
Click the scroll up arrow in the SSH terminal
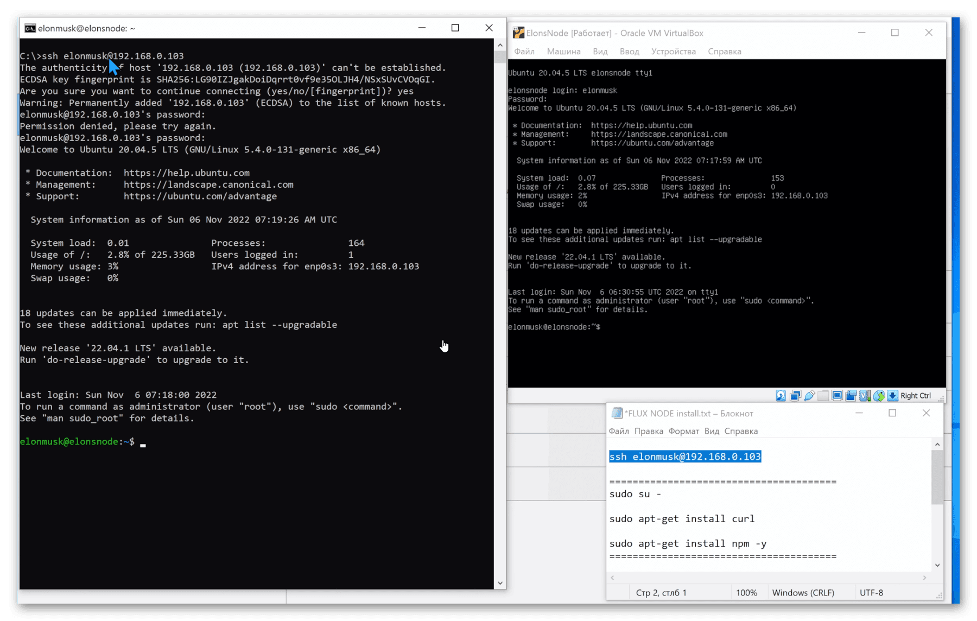click(x=500, y=44)
